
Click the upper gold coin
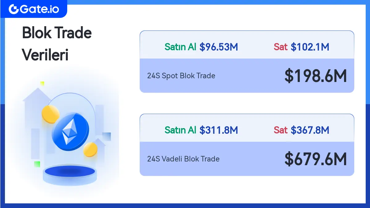(x=50, y=114)
